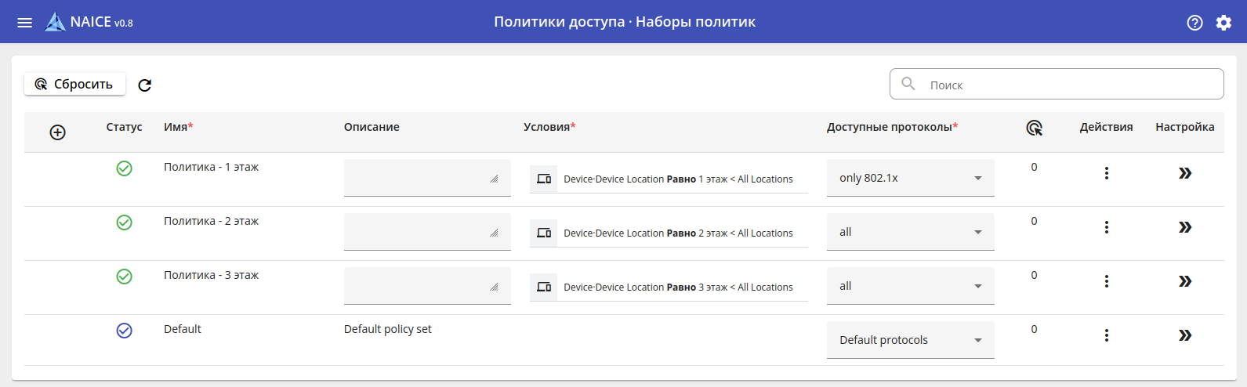Toggle status of Политика - 1 этаж
1247x387 pixels.
click(124, 168)
